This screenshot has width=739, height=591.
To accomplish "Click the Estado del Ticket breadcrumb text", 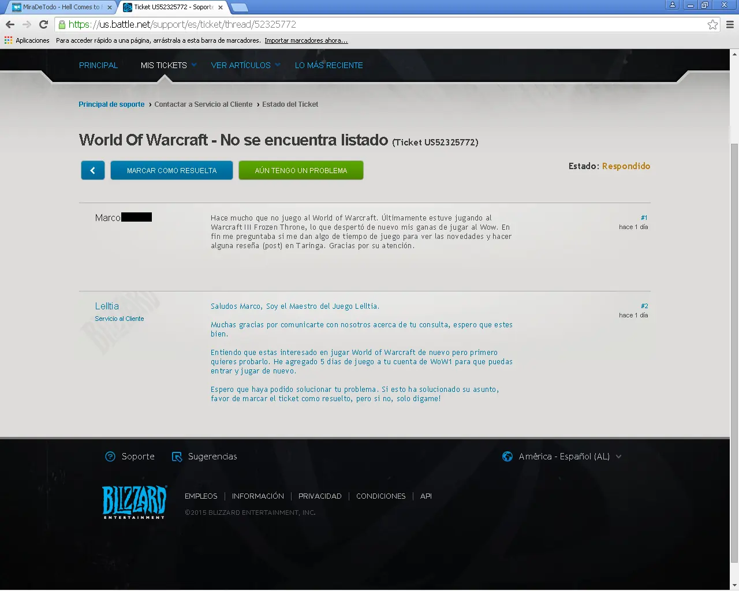I will coord(290,104).
